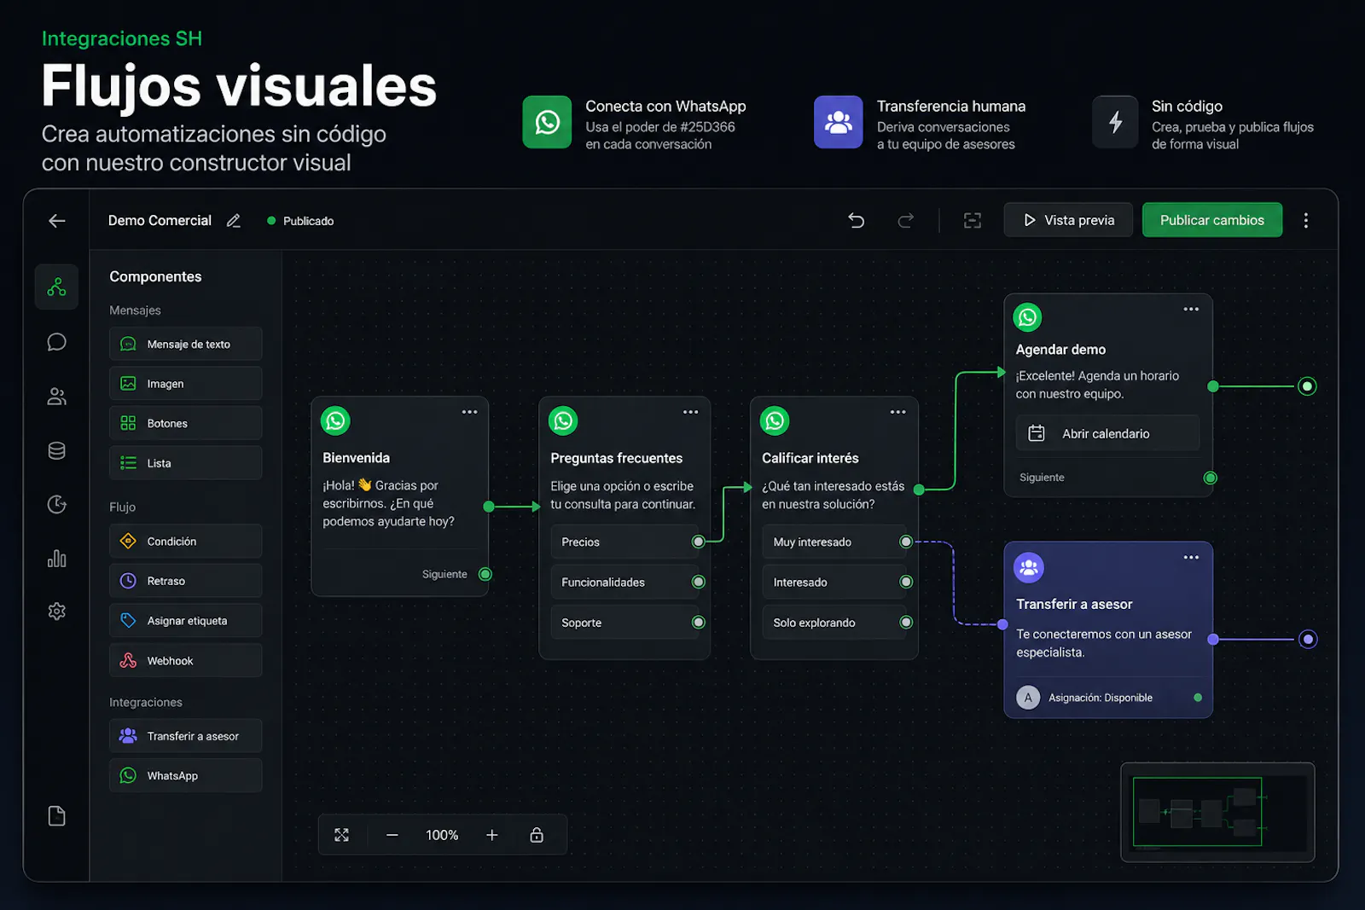The width and height of the screenshot is (1365, 910).
Task: Pick the Webhook component
Action: pyautogui.click(x=185, y=660)
